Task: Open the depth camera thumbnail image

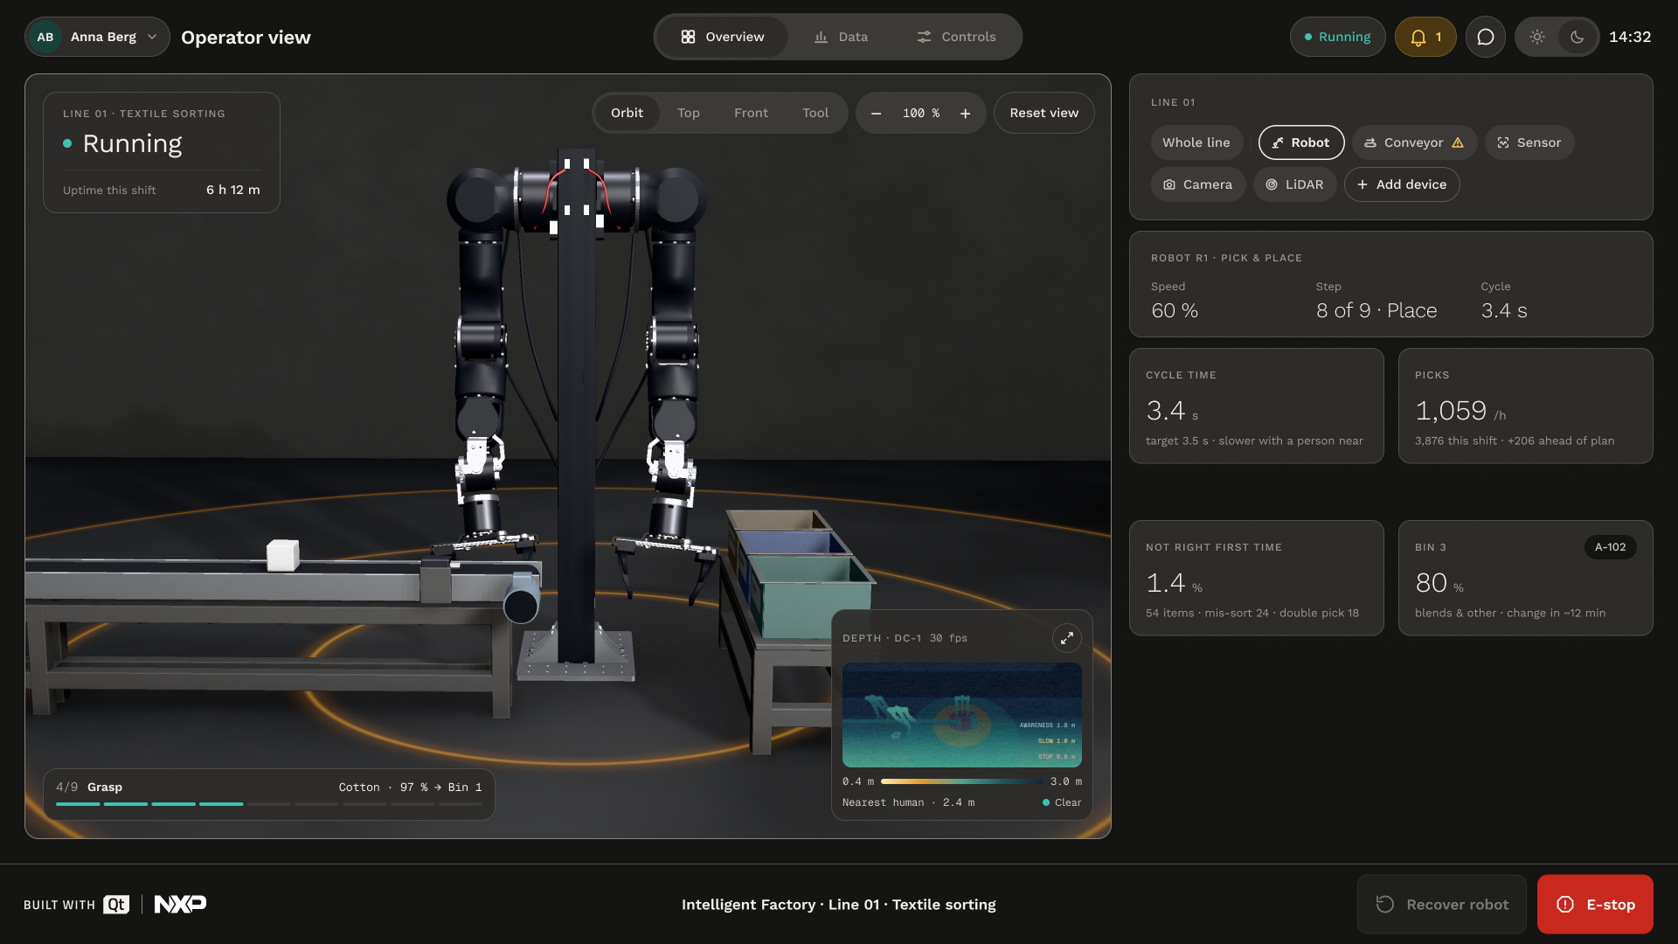Action: (961, 715)
